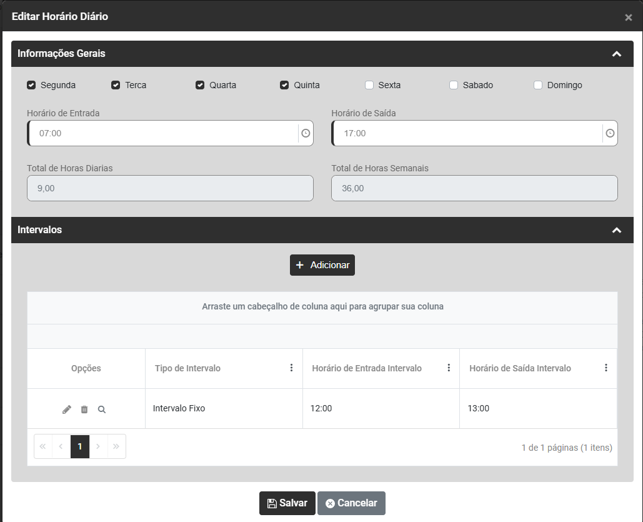Screen dimensions: 643x522
Task: Open time picker clock for Horário de Entrada
Action: [x=306, y=133]
